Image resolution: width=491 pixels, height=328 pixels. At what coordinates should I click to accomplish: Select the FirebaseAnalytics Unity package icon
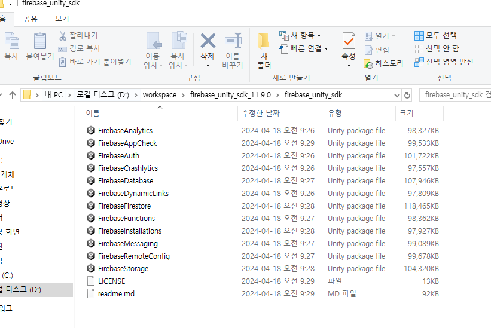point(91,130)
